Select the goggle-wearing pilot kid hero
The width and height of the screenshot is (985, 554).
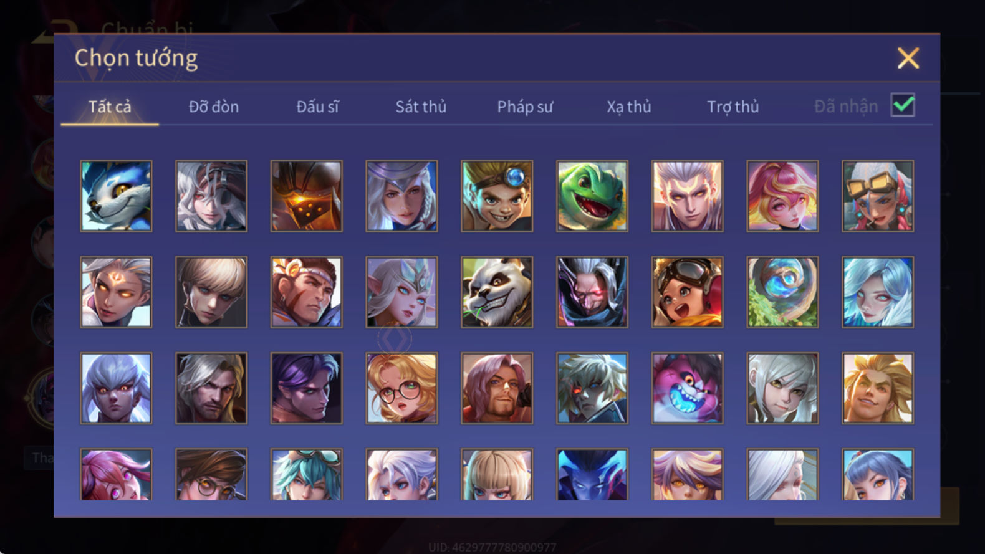(x=688, y=292)
